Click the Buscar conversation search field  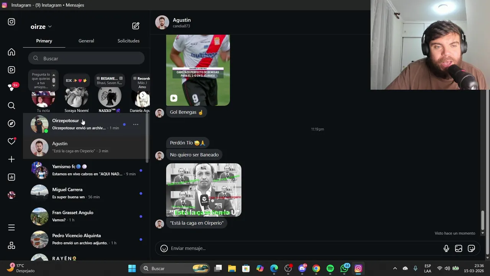click(x=86, y=58)
